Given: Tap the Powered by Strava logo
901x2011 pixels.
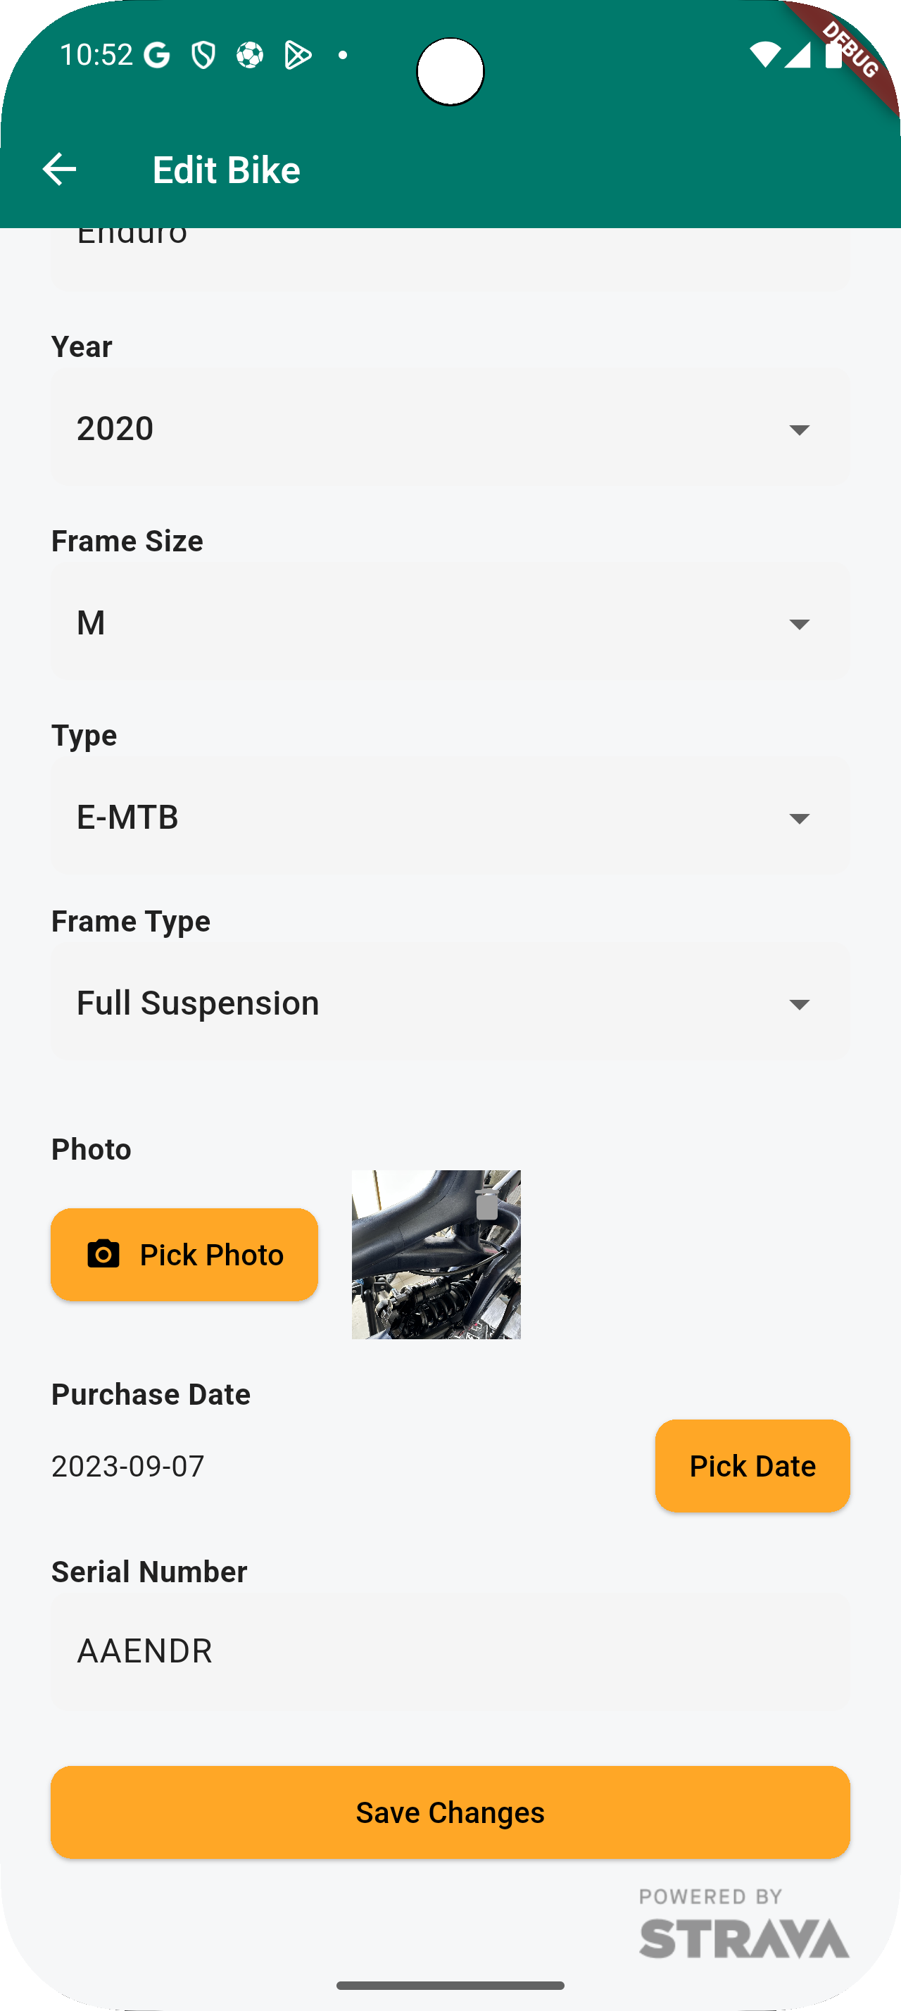Looking at the screenshot, I should tap(743, 1924).
